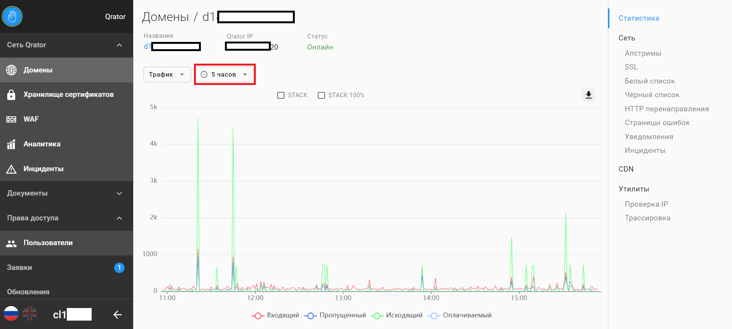732x329 pixels.
Task: Open Апстримы in the right panel
Action: (x=643, y=53)
